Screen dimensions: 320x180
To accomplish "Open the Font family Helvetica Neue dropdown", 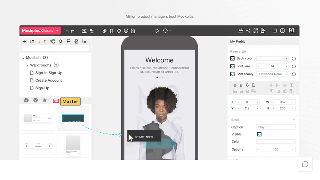I will click(272, 74).
